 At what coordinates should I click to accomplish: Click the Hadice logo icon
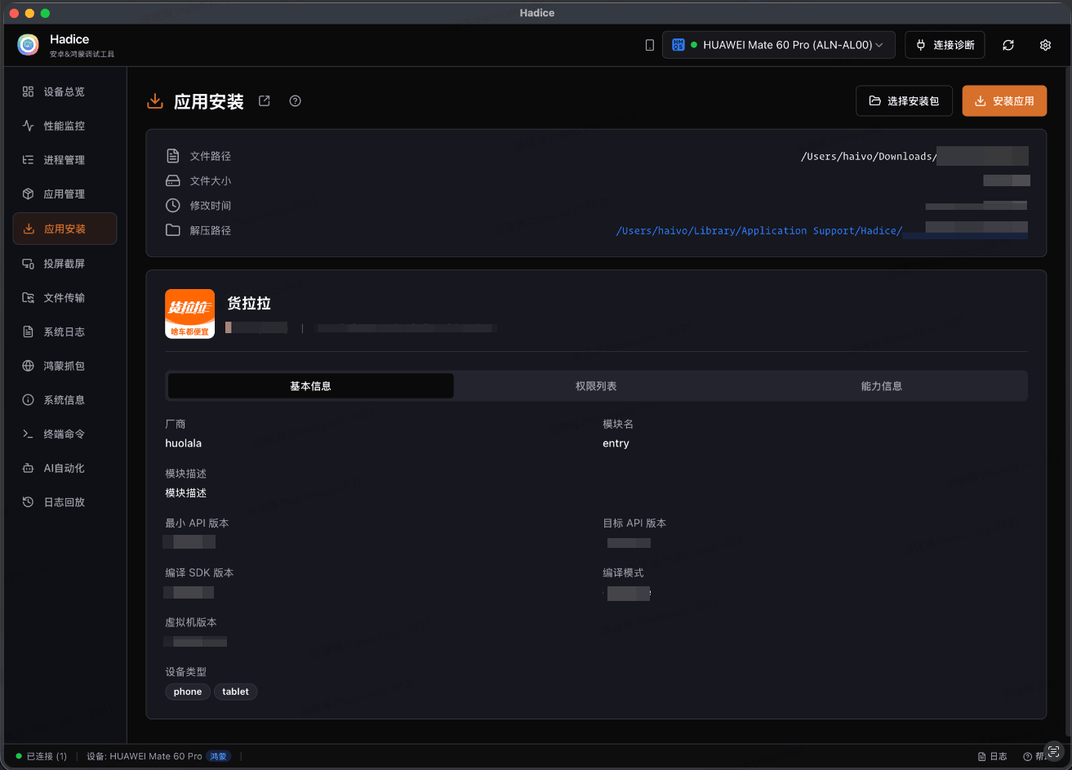[28, 45]
